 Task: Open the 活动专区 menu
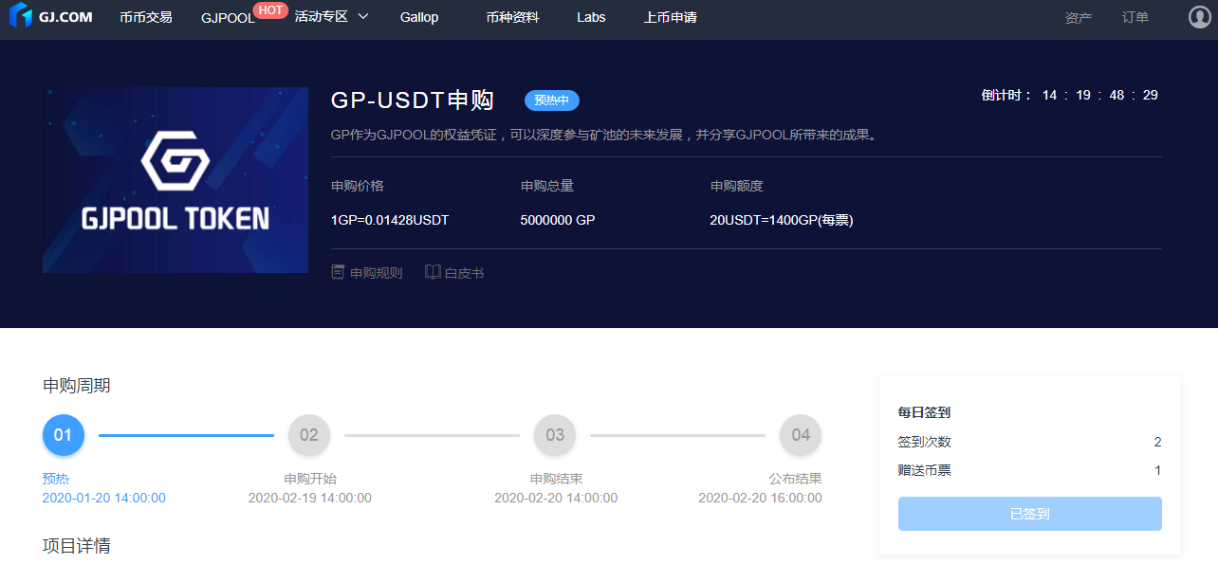[x=321, y=17]
